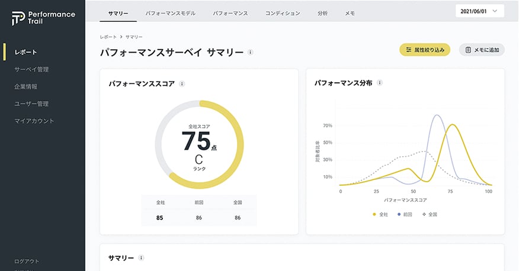Click the Performance Trail logo
The height and width of the screenshot is (271, 519).
point(43,17)
